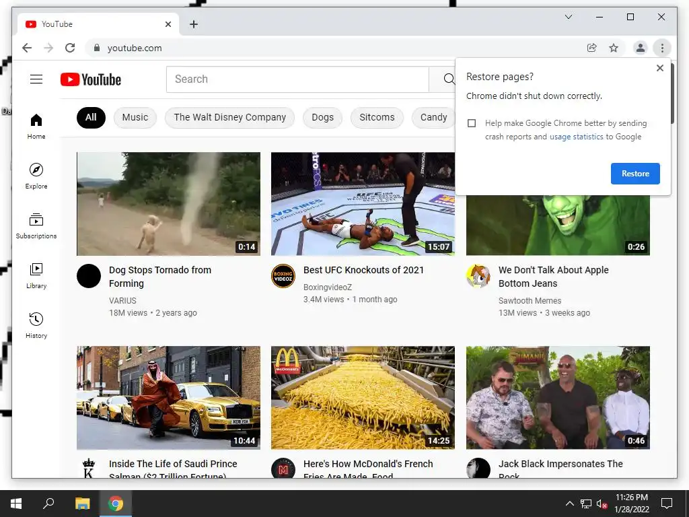Visit the VARIUS channel name
Image resolution: width=689 pixels, height=517 pixels.
(122, 301)
